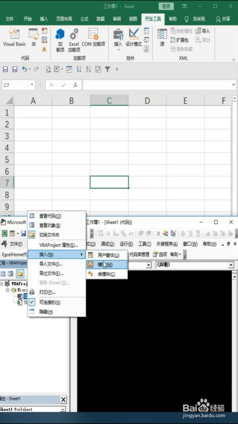Open 工具(T) menu in VBA editor
This screenshot has height=424, width=238.
145,244
